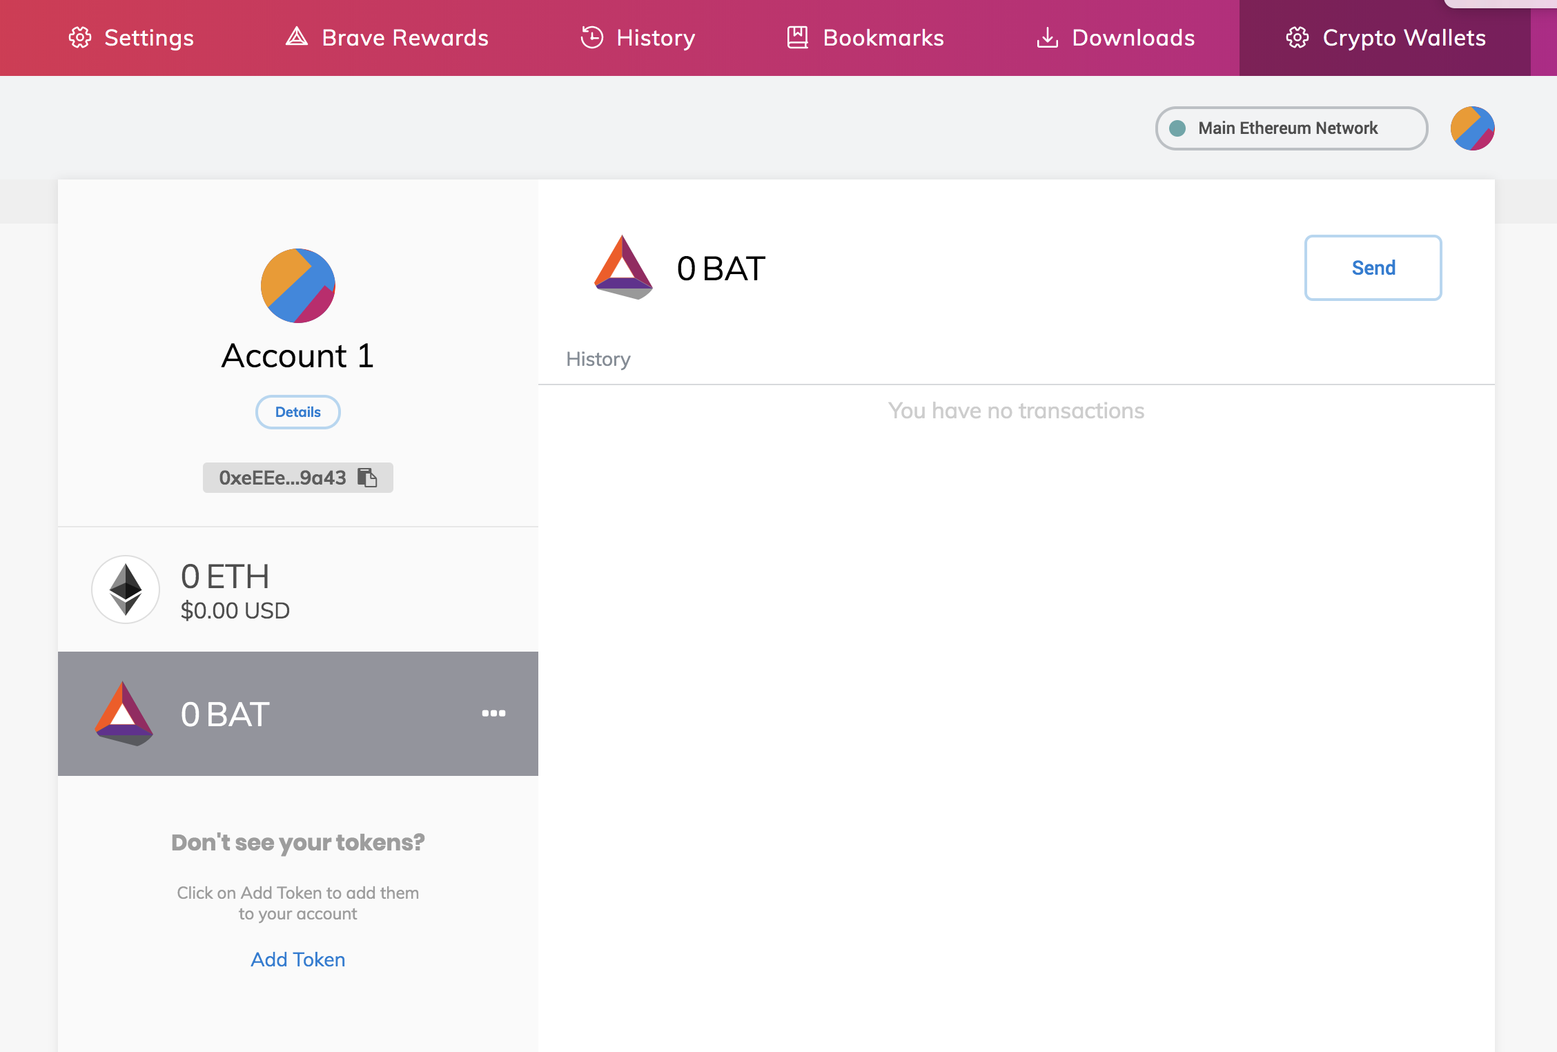The height and width of the screenshot is (1052, 1557).
Task: Click the BAT triangle logo in sidebar
Action: (124, 713)
